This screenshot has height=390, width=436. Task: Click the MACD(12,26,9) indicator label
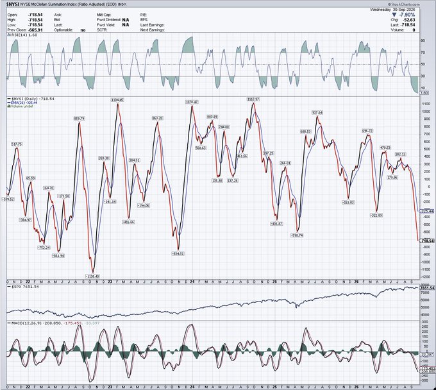coord(53,323)
